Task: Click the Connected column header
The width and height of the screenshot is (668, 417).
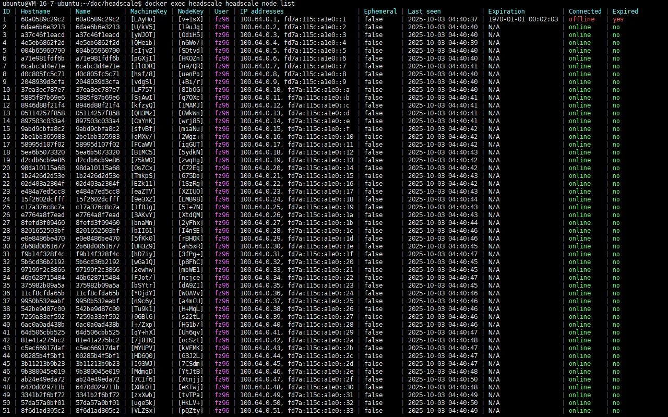Action: [584, 11]
